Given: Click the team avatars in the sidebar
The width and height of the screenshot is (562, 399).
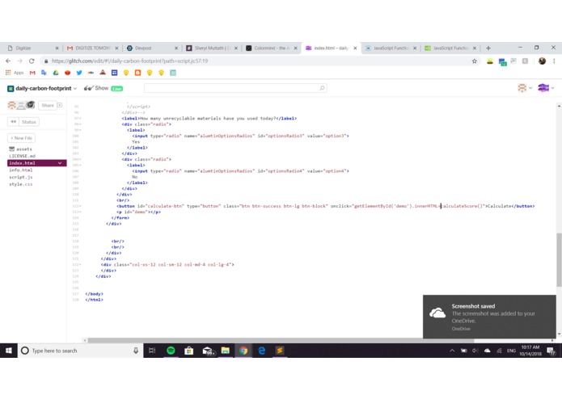Looking at the screenshot, I should [x=21, y=105].
